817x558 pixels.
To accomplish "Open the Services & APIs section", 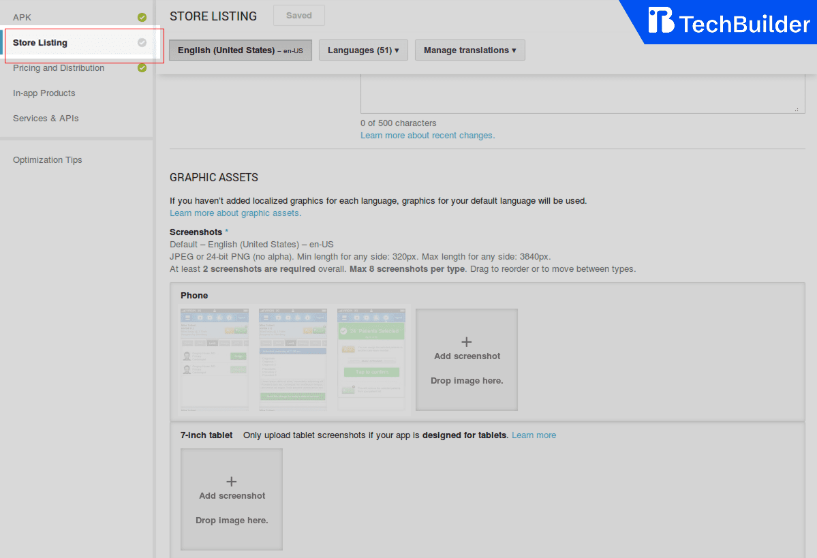I will click(45, 118).
